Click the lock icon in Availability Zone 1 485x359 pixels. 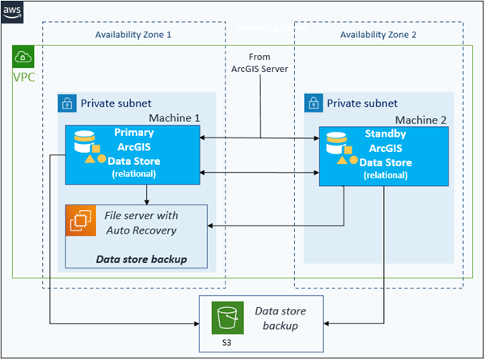coord(67,103)
